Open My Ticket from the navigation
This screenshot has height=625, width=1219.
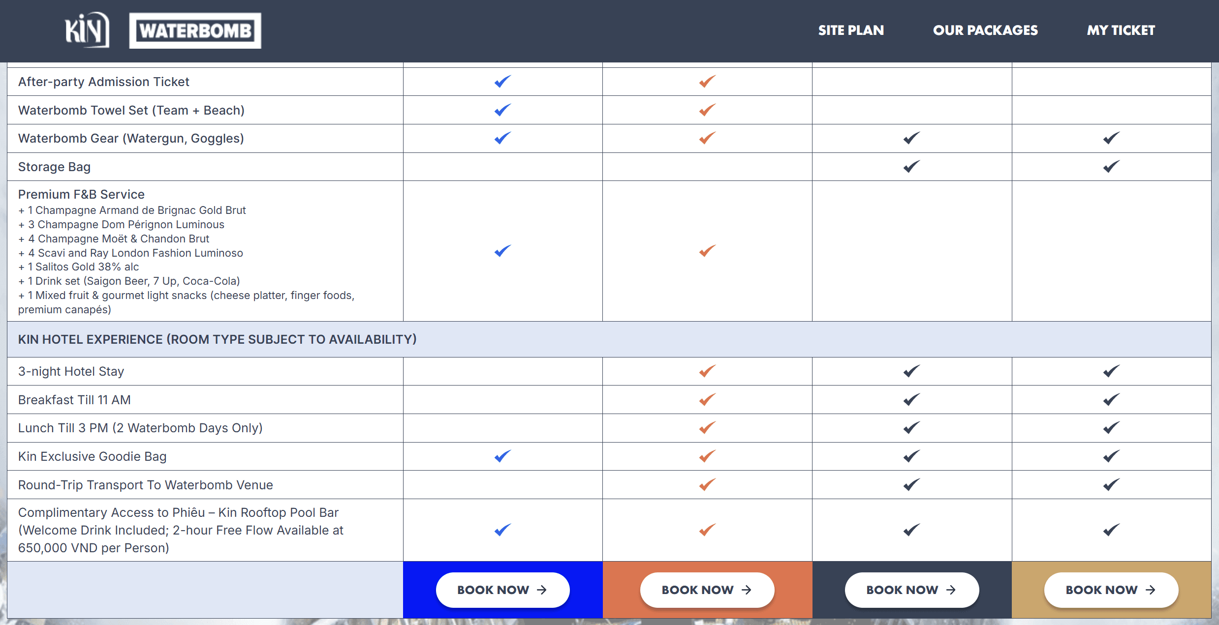point(1121,30)
